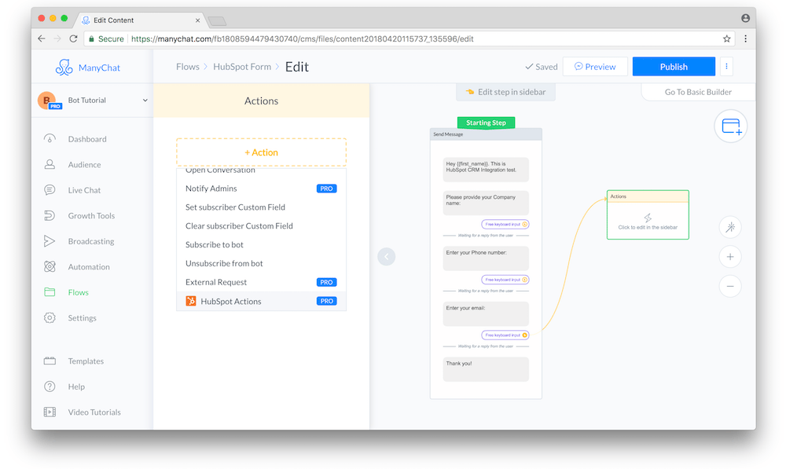786x469 pixels.
Task: Open the Chrome three-dot menu
Action: [745, 38]
